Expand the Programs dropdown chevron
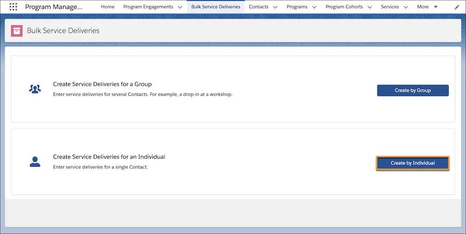The width and height of the screenshot is (466, 234). [x=315, y=7]
